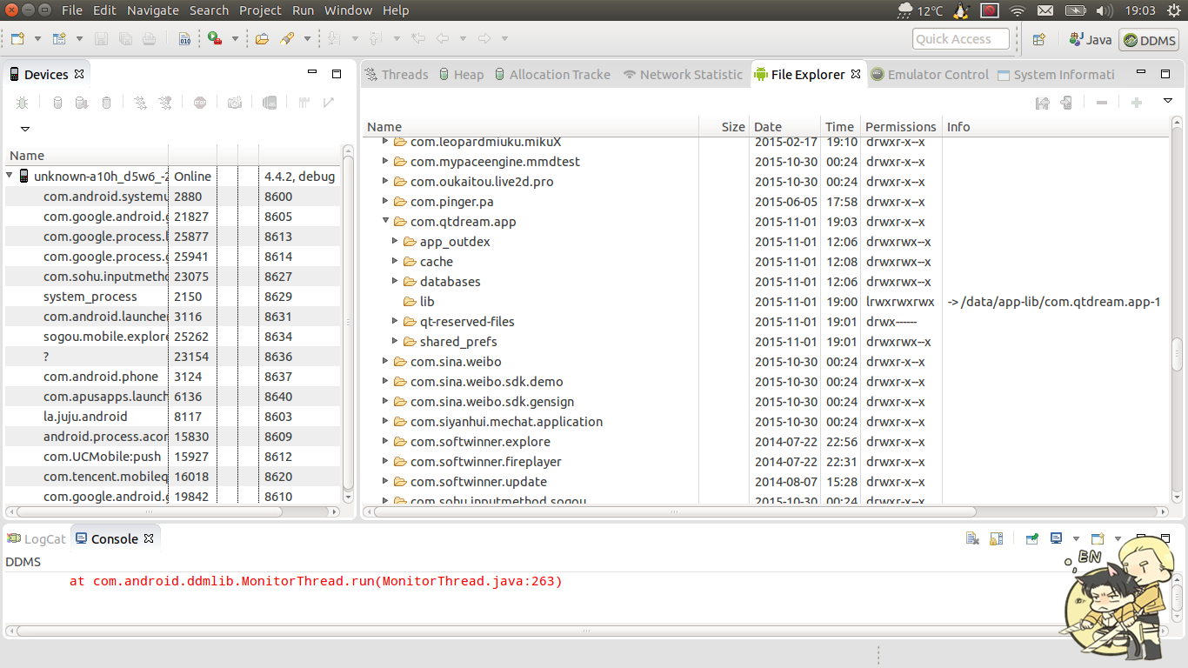Collapse the com.qtdream.app folder

385,221
